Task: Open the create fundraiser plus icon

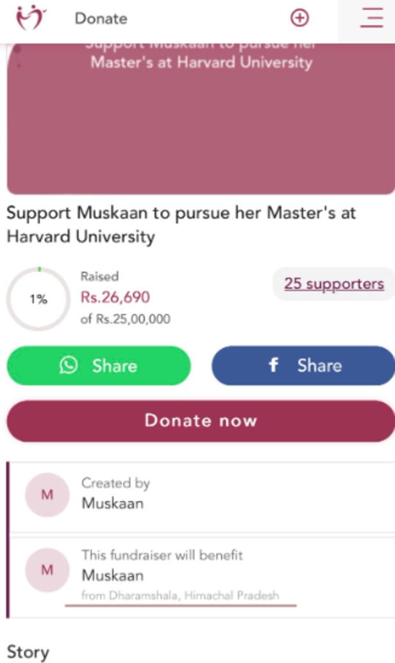Action: 299,17
